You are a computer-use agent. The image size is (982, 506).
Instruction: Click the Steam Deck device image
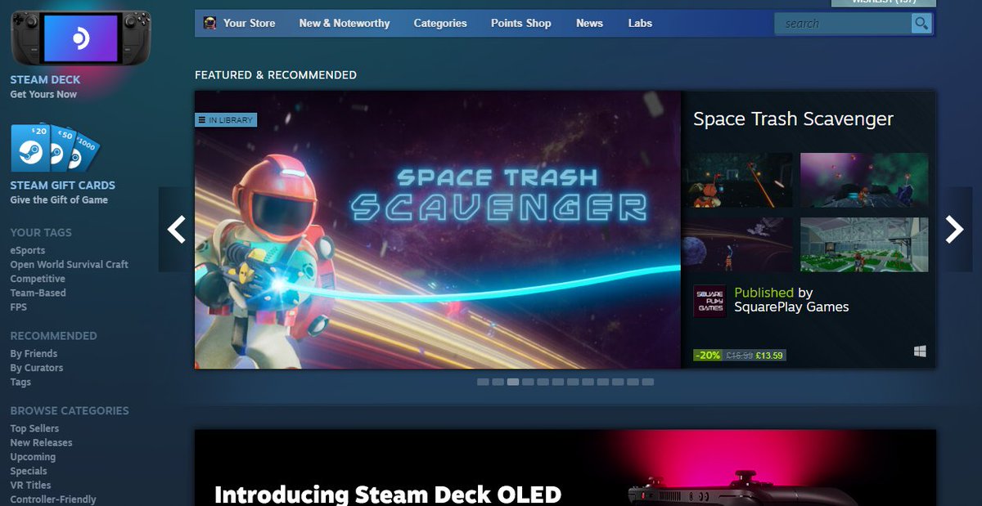pos(81,38)
